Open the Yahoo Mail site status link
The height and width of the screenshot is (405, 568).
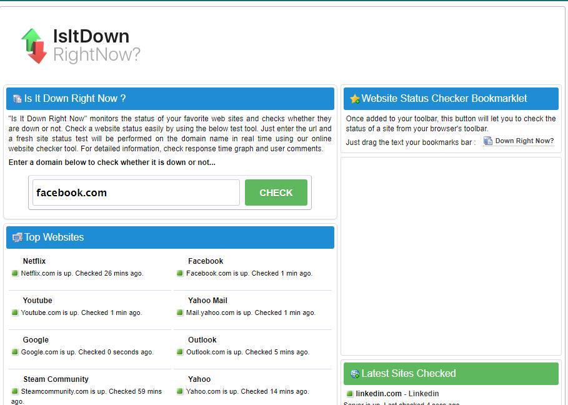pyautogui.click(x=207, y=301)
